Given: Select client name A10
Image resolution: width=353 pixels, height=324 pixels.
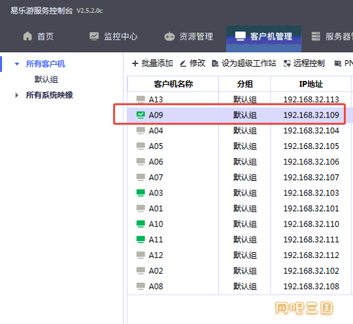Looking at the screenshot, I should coord(156,224).
